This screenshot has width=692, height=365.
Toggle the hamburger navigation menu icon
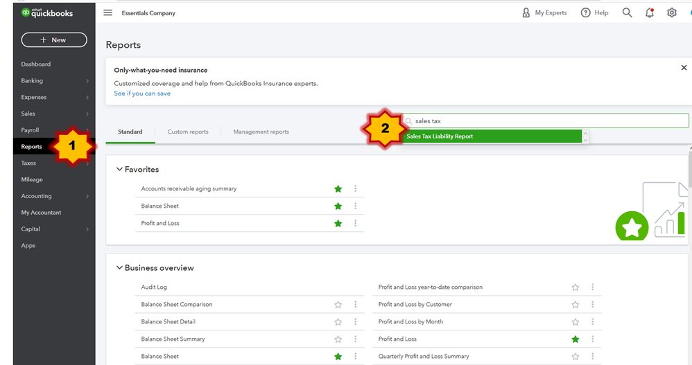[107, 12]
